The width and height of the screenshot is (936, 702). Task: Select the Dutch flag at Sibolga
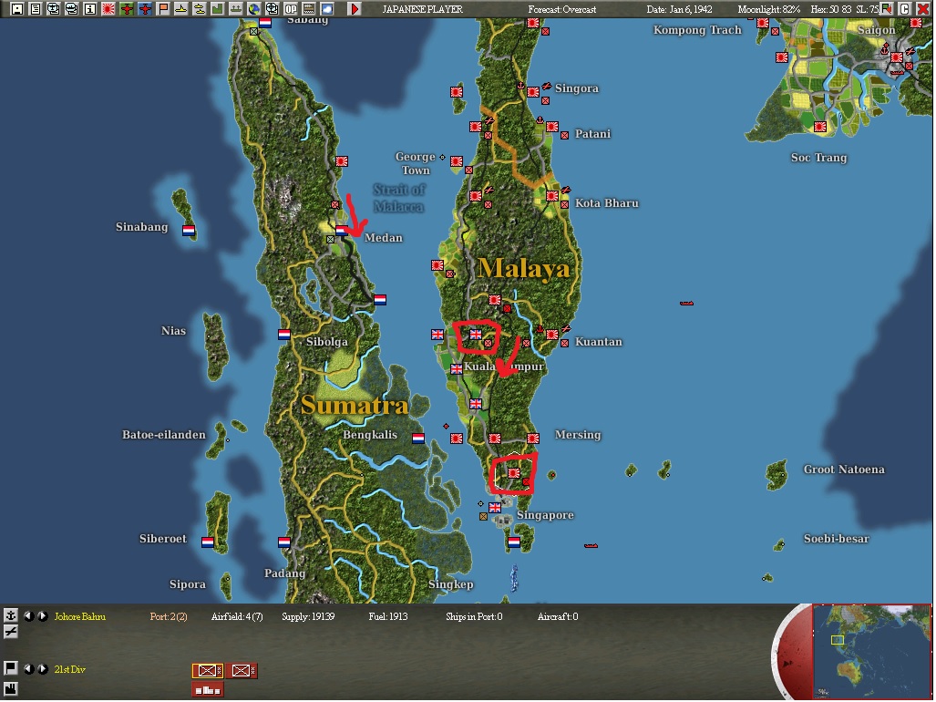tap(284, 335)
